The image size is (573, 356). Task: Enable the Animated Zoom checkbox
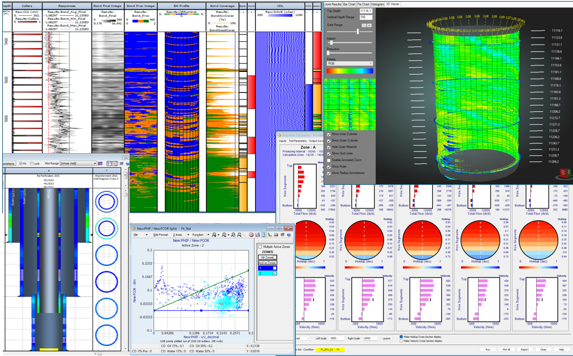coord(329,160)
